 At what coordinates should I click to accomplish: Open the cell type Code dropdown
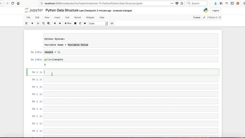pos(98,23)
